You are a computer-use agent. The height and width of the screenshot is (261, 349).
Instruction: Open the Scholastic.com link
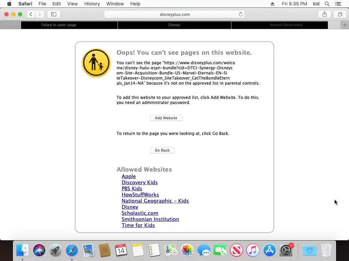pyautogui.click(x=140, y=213)
